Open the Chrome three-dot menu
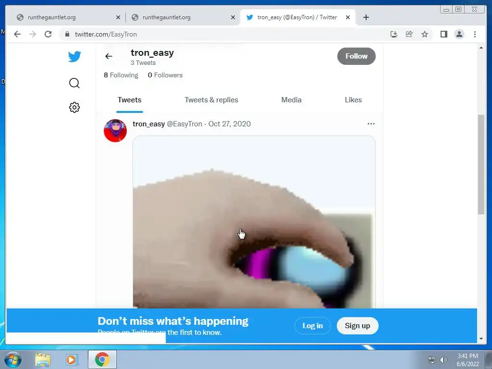 click(475, 34)
